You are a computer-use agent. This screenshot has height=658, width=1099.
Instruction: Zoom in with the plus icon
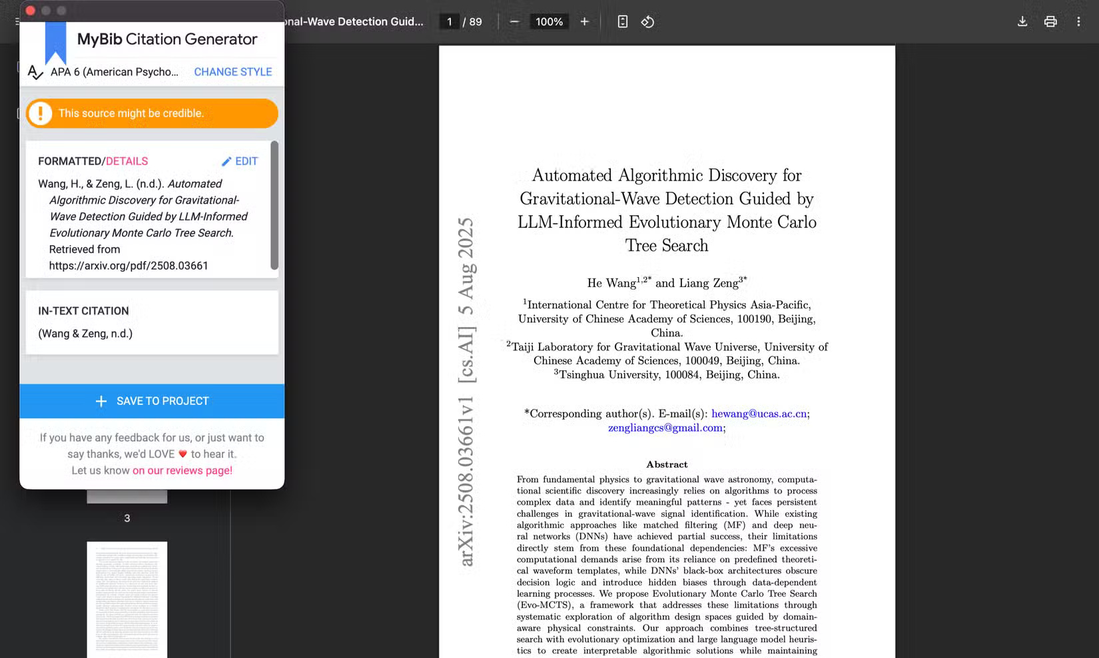coord(584,21)
